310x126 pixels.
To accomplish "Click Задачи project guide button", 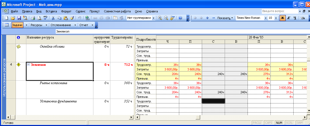I will click(x=17, y=25).
